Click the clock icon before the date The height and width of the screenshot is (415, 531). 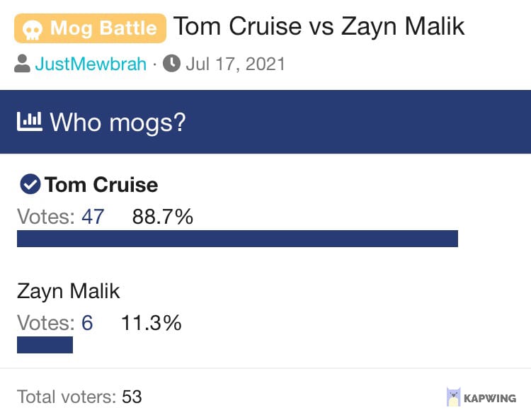pyautogui.click(x=172, y=63)
